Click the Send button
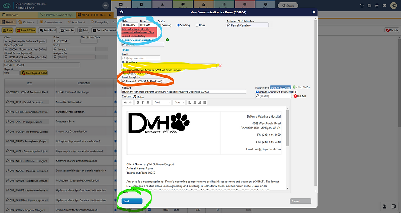Image resolution: width=401 pixels, height=213 pixels. pyautogui.click(x=132, y=201)
